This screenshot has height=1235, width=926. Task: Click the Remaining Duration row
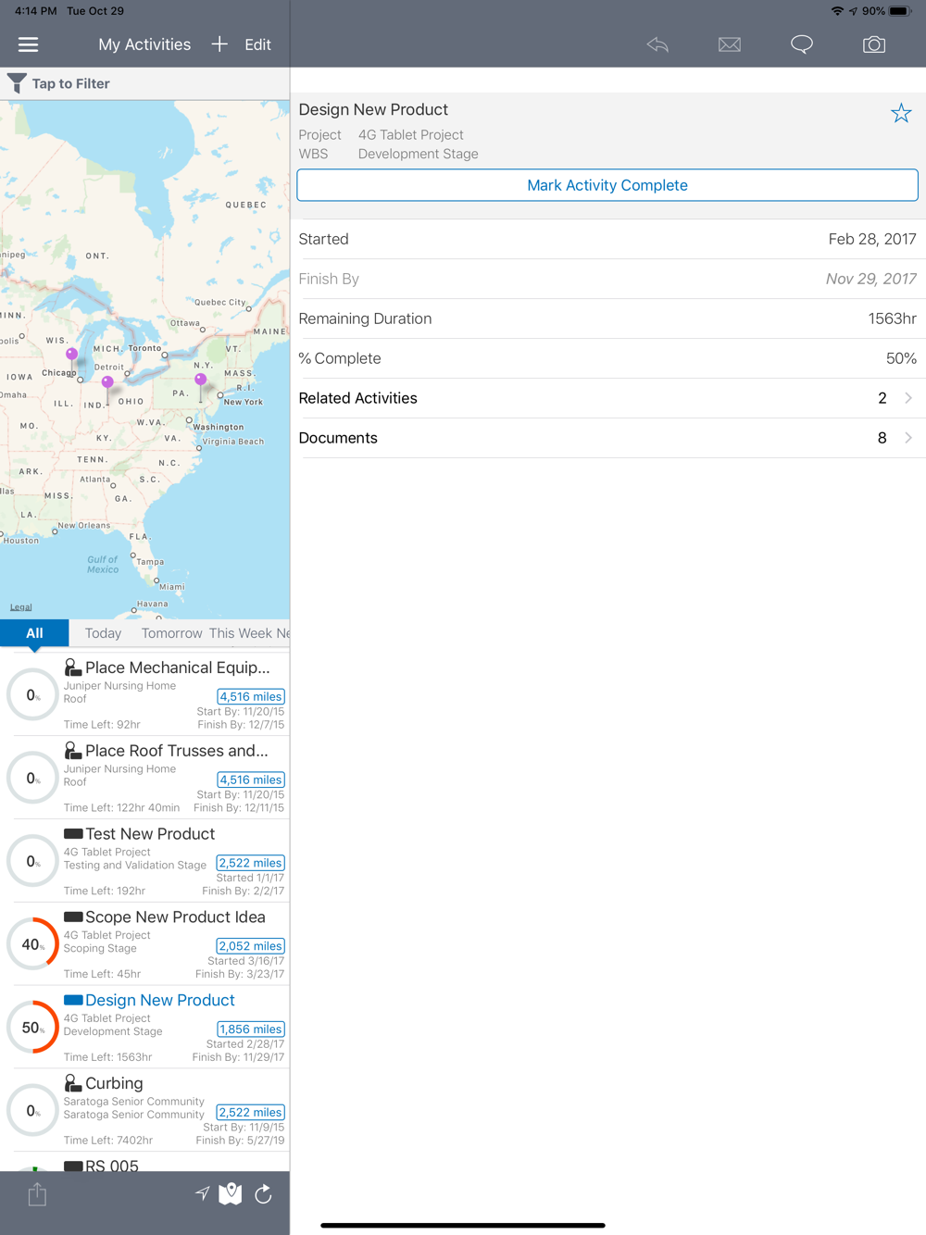pos(607,318)
